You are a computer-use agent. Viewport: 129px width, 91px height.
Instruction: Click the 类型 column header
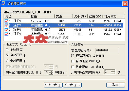(64, 16)
